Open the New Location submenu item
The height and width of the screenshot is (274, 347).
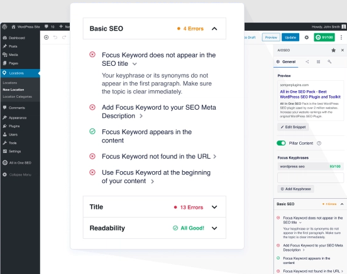tap(13, 90)
